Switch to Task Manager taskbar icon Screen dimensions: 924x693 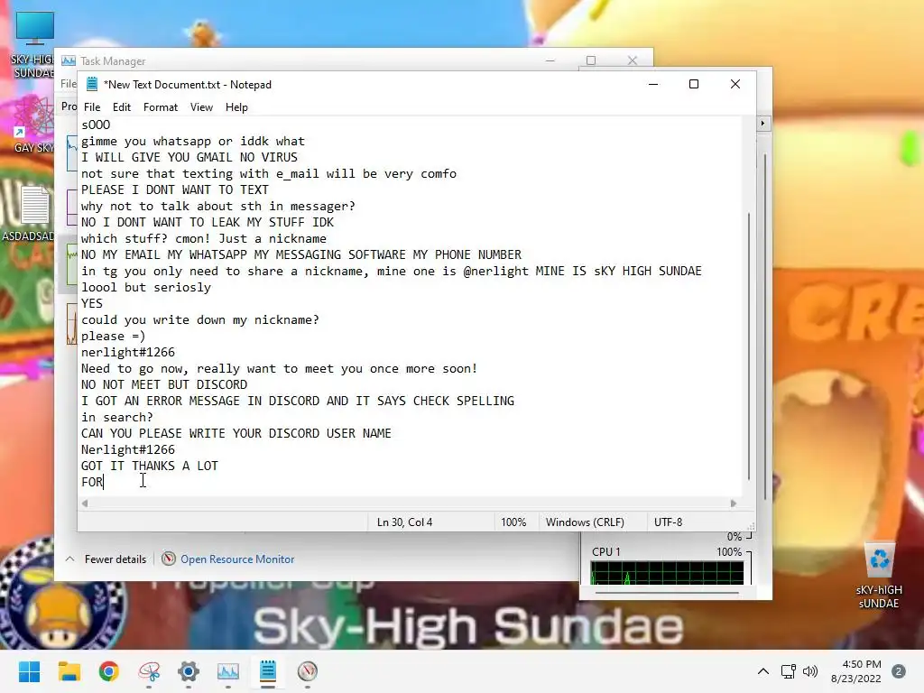(x=228, y=671)
